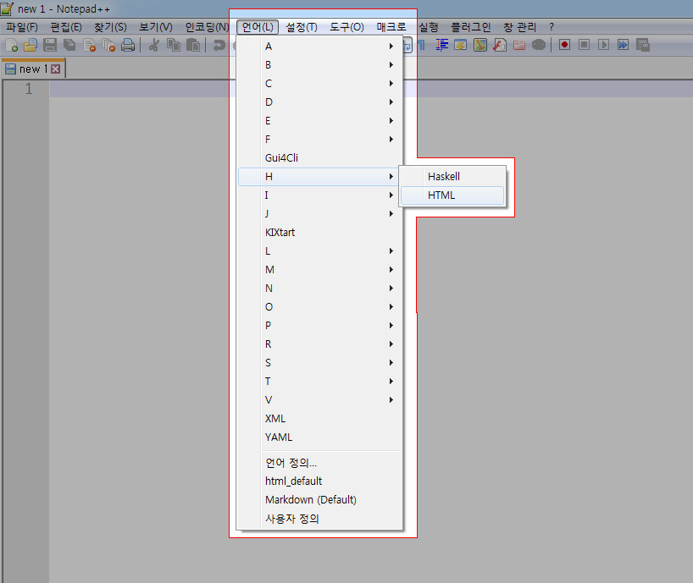Expand the D language submenu

coord(319,102)
